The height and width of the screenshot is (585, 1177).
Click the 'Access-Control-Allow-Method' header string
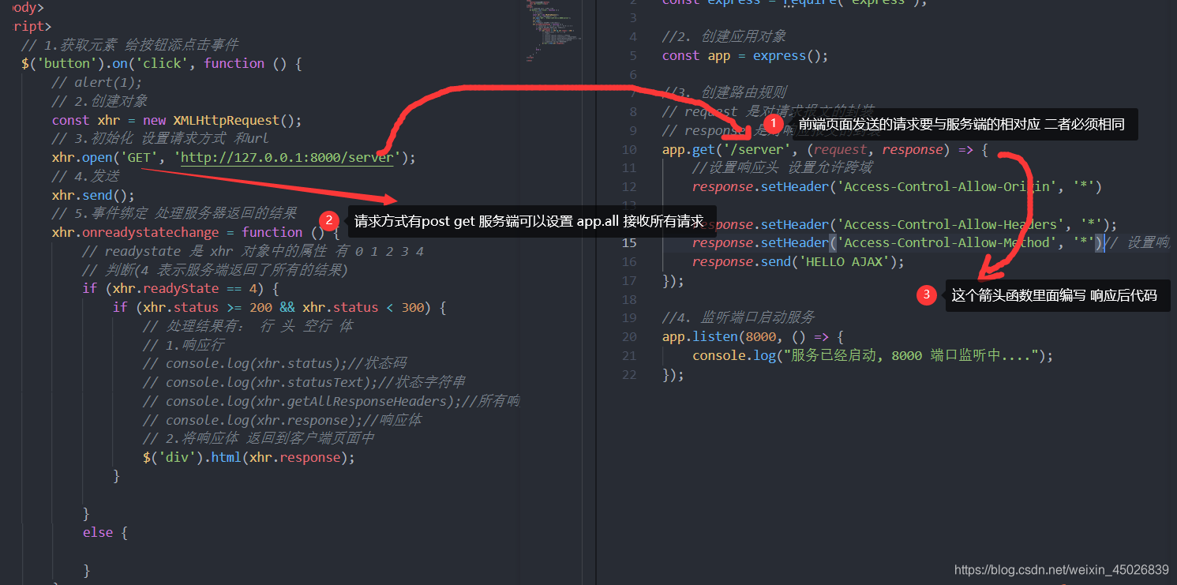click(947, 243)
